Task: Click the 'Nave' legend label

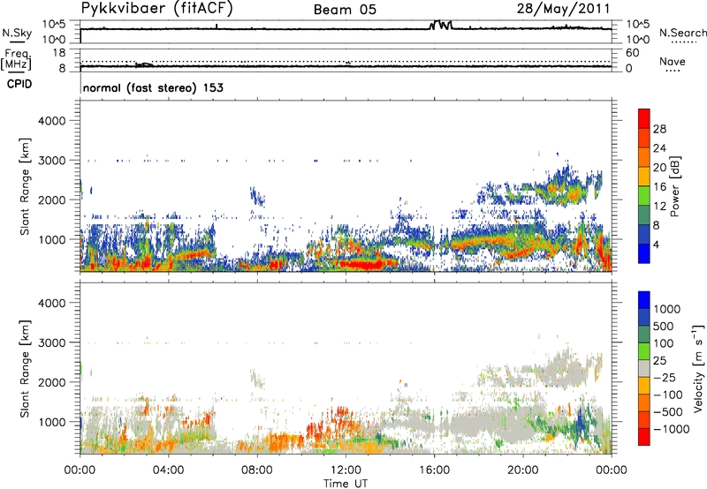Action: (673, 61)
